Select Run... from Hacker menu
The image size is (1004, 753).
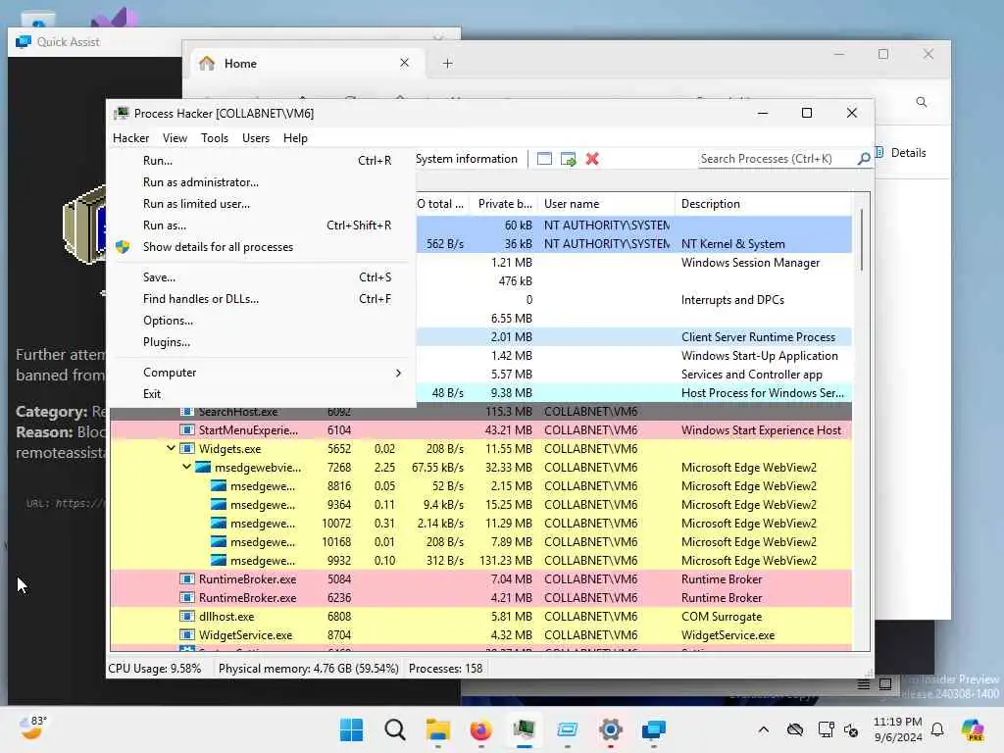[262, 161]
